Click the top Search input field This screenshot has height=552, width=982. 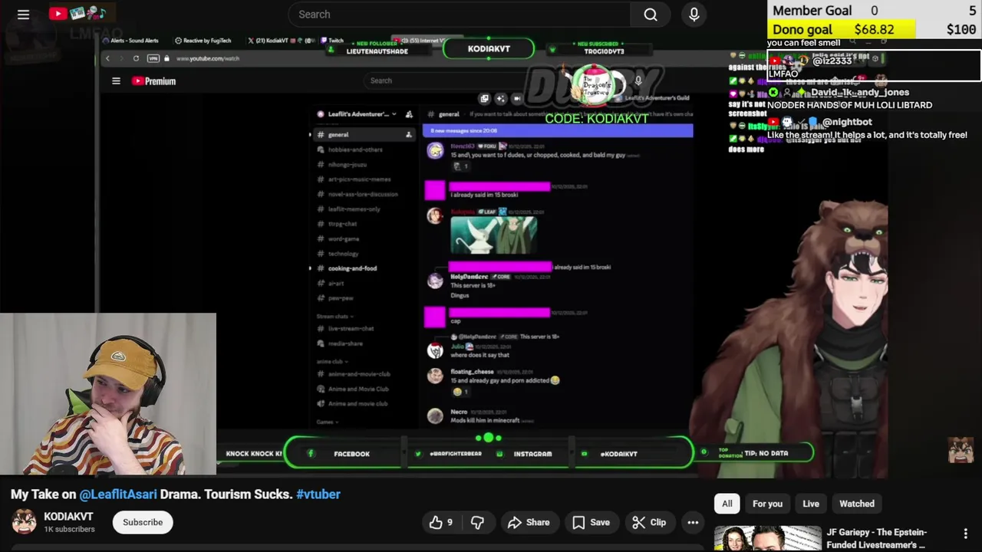(x=459, y=15)
